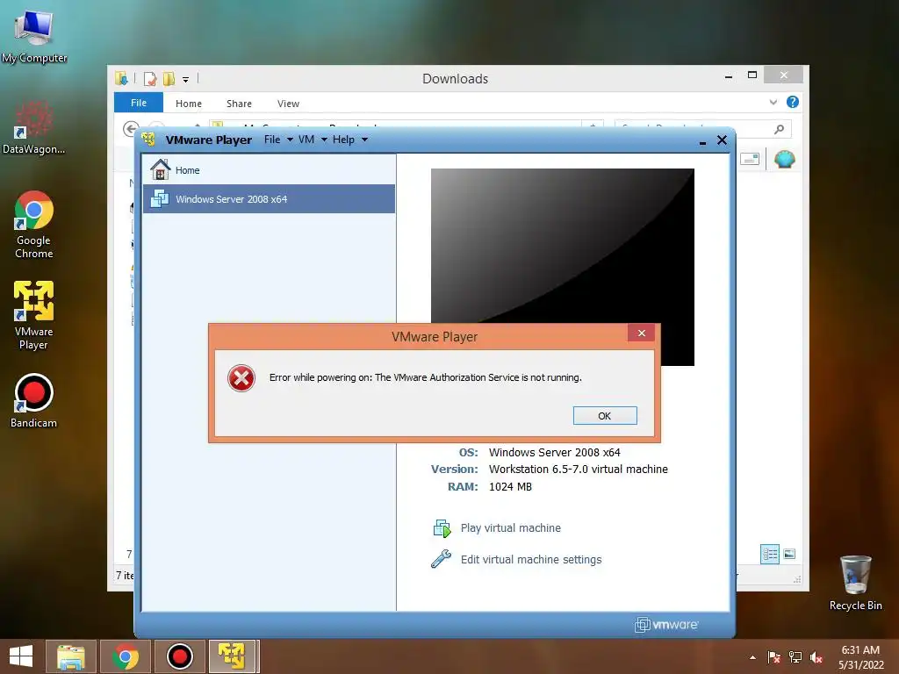Close the VMware Player window
Screen dimensions: 899x674
[722, 140]
